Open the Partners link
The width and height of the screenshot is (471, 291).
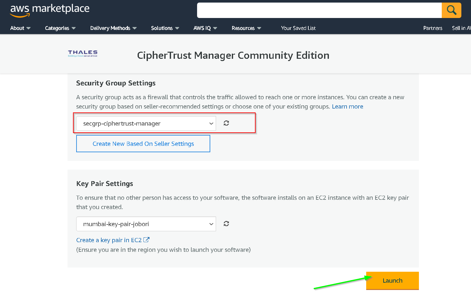coord(433,28)
